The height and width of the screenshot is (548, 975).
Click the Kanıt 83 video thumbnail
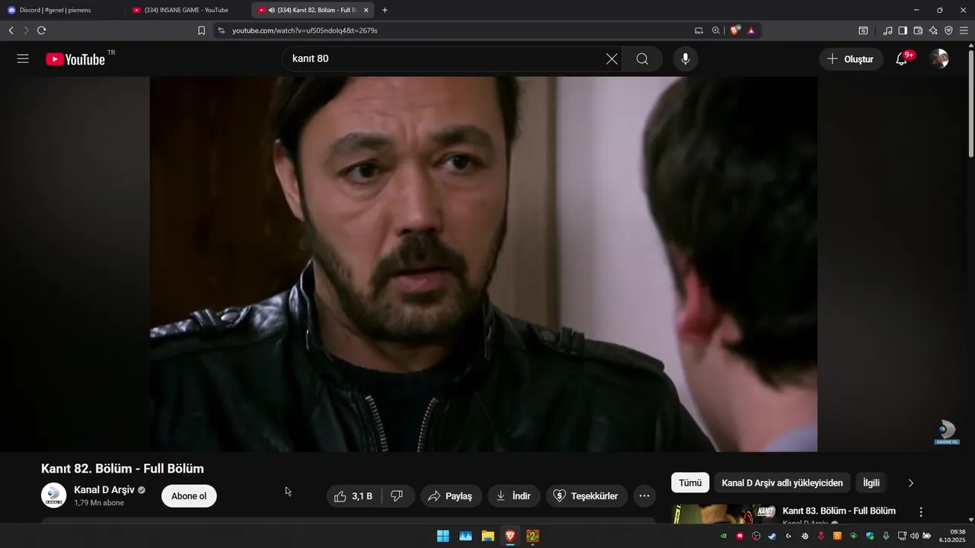[724, 514]
